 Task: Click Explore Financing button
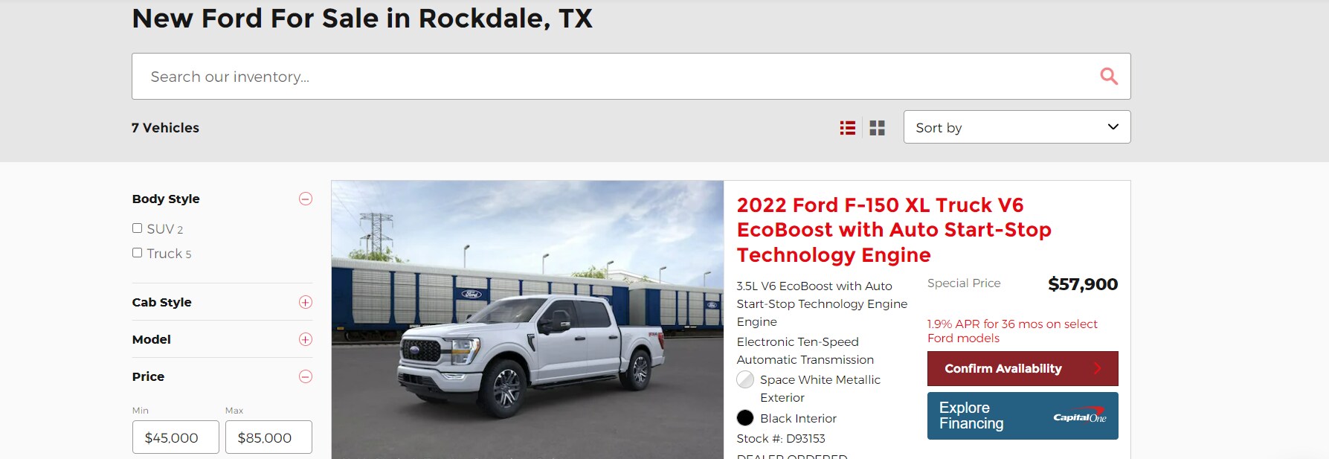click(1023, 416)
